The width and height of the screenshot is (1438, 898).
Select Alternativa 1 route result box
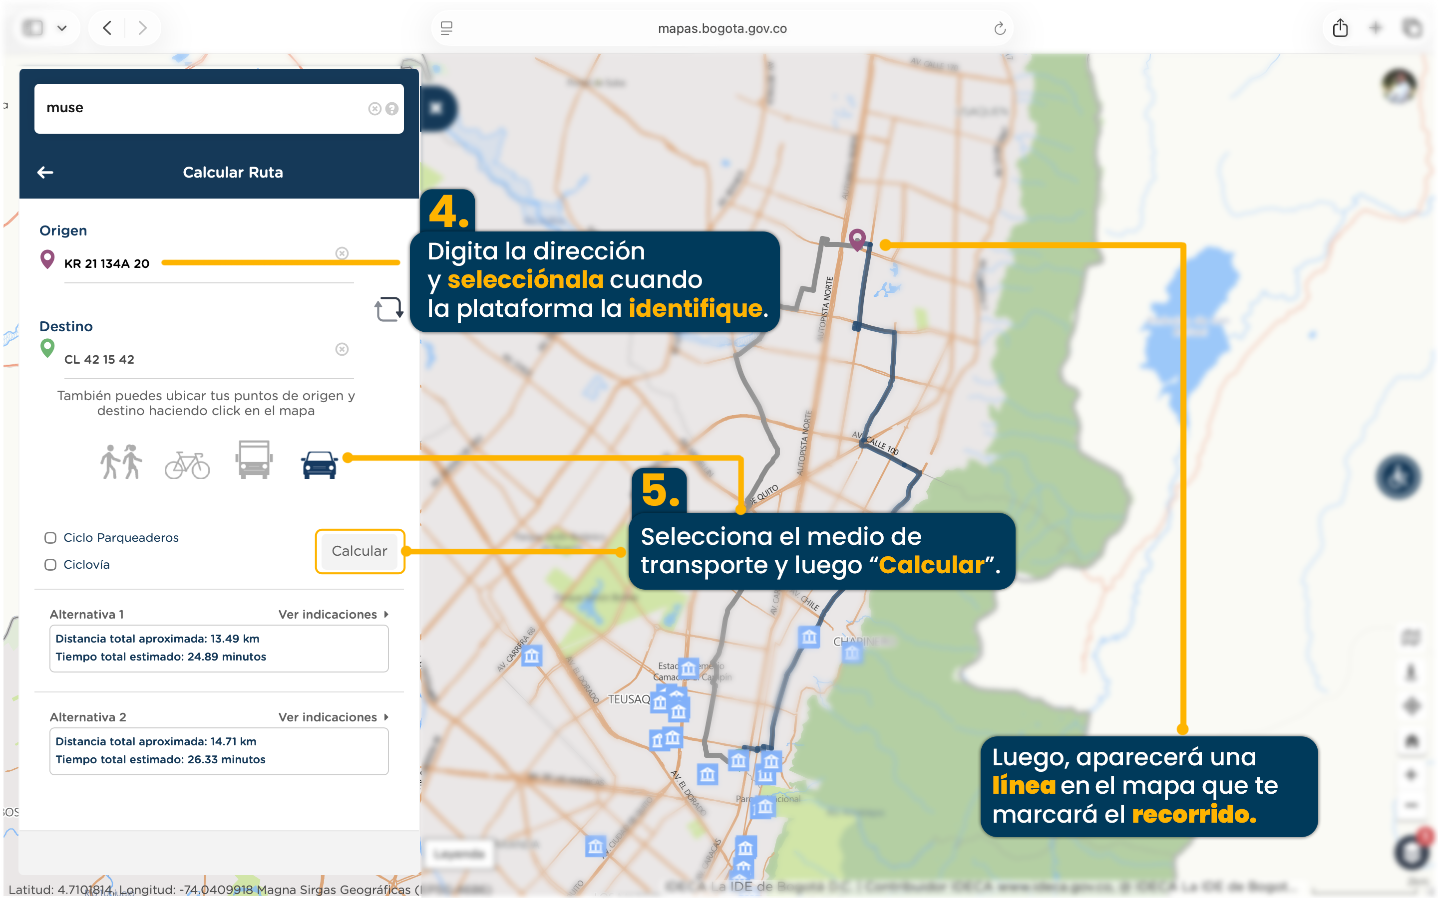(219, 648)
